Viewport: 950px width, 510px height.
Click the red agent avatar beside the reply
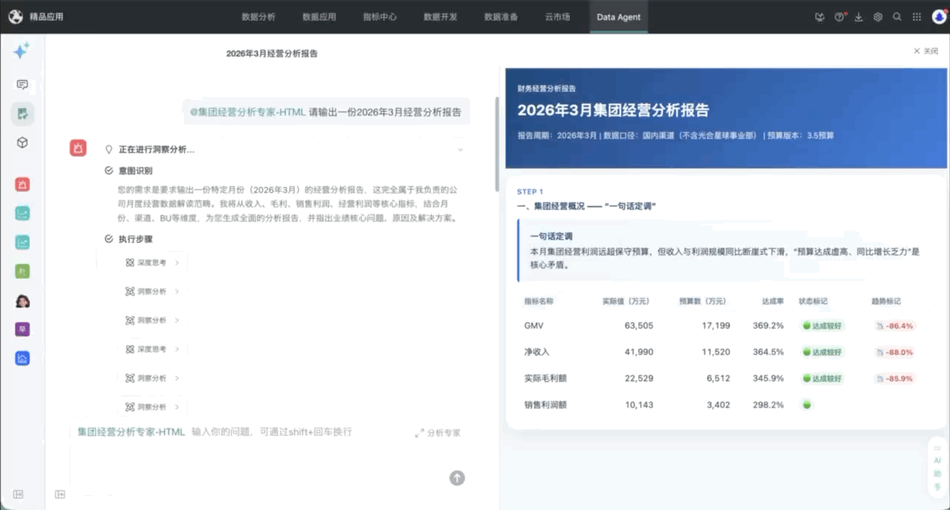(x=78, y=148)
